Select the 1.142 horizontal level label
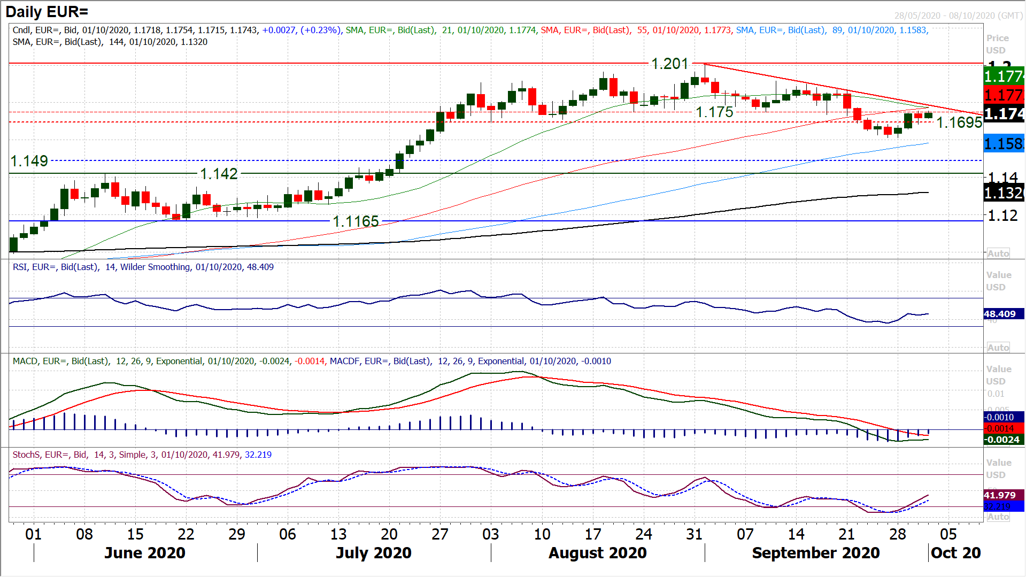 click(219, 174)
